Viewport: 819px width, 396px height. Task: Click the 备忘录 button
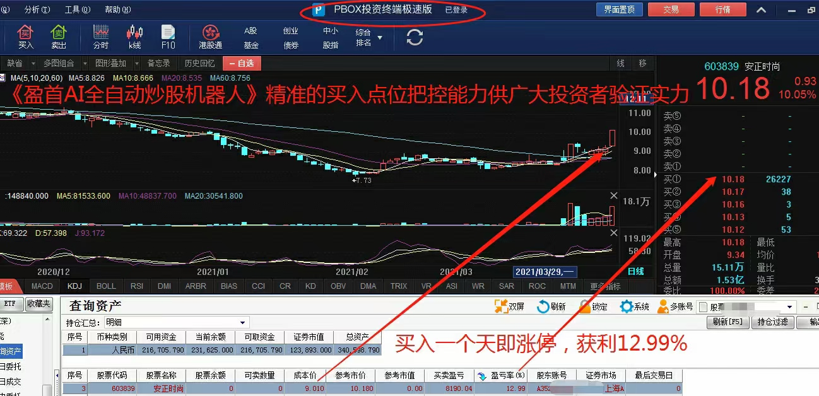point(158,64)
